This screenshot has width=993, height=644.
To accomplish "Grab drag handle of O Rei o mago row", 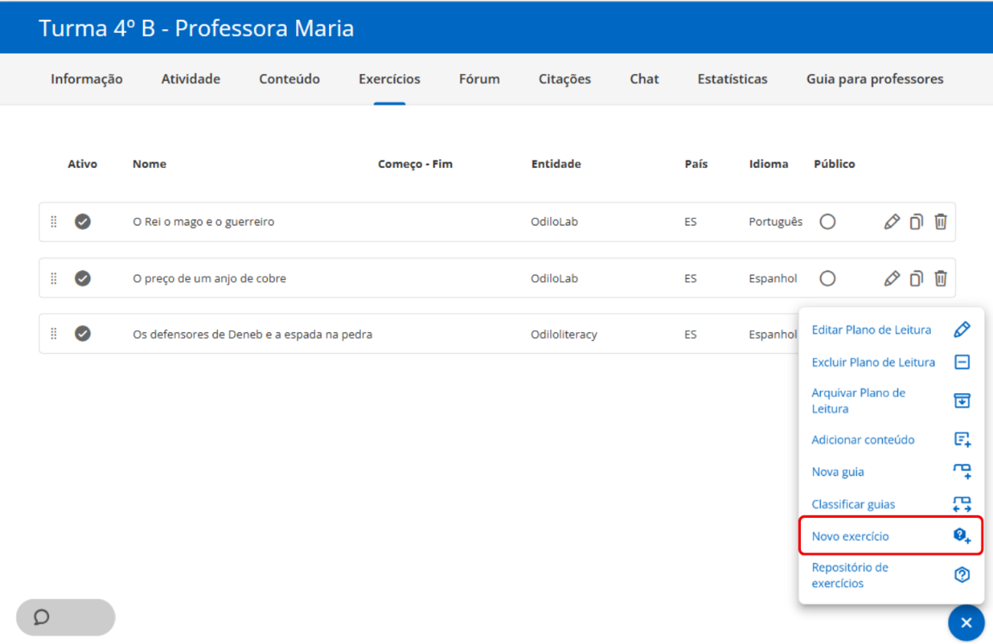I will 54,222.
